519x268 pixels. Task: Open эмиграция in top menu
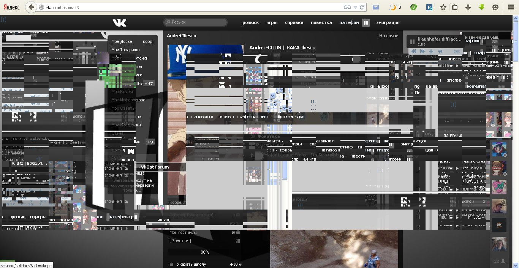pos(388,22)
